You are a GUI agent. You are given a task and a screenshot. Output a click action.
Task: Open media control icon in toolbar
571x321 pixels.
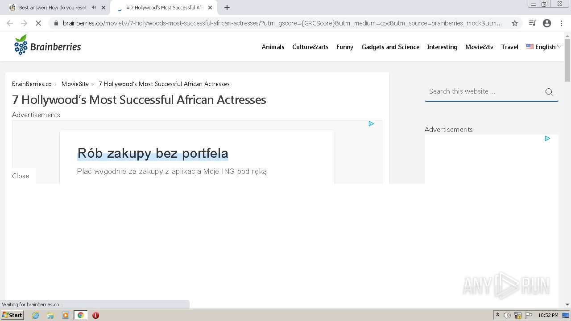[532, 23]
